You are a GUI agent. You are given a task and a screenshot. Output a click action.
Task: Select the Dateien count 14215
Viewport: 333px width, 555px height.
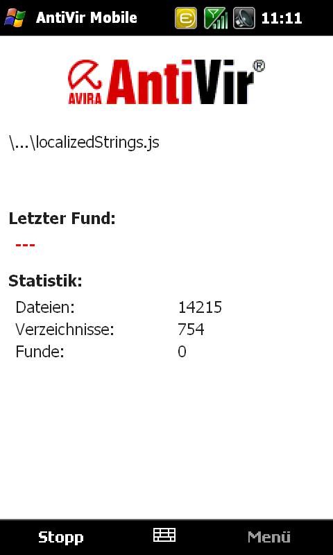200,307
